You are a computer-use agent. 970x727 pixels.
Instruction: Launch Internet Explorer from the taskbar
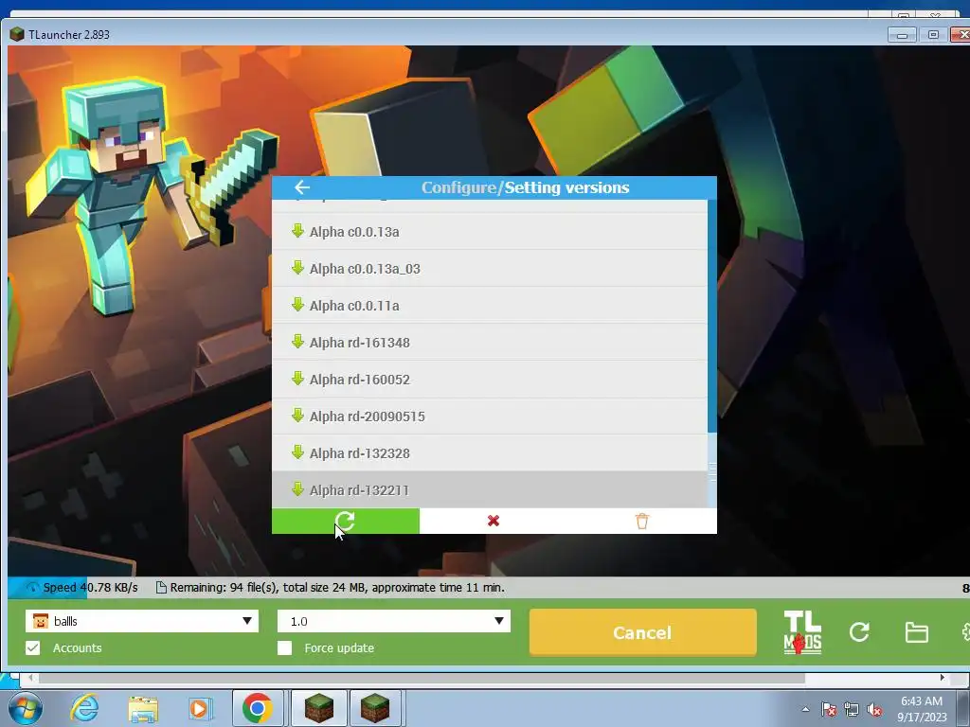click(x=84, y=708)
